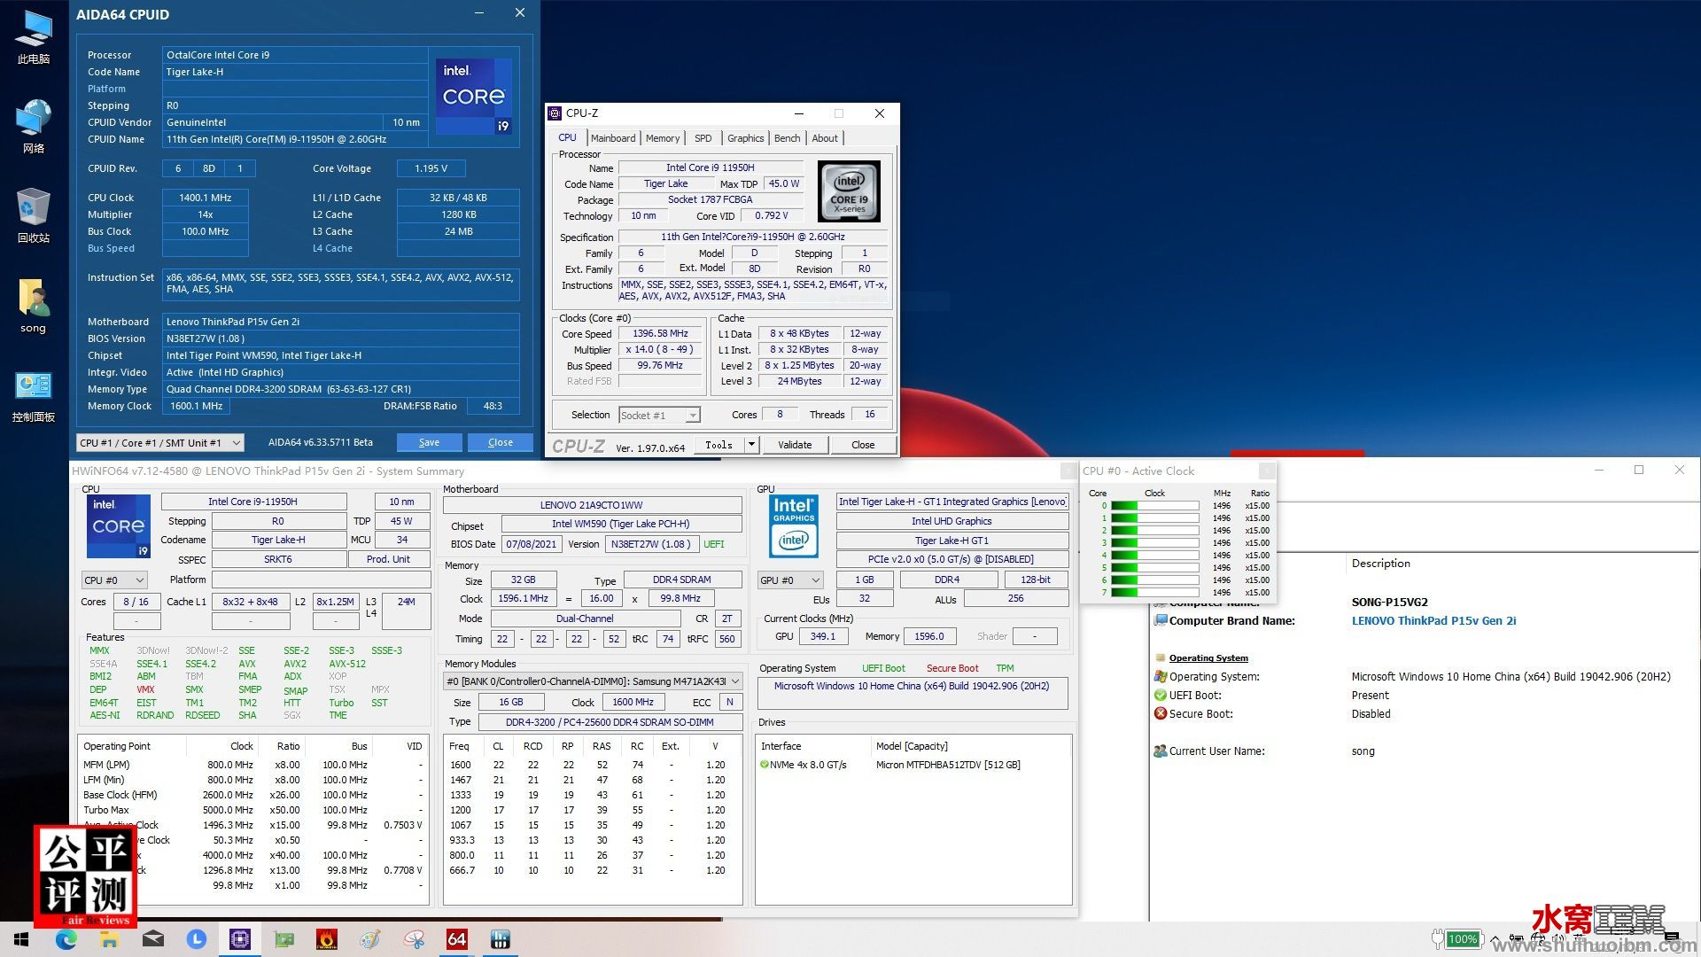Click the Core Speed value 1396.58 MHz
1701x957 pixels.
click(660, 334)
